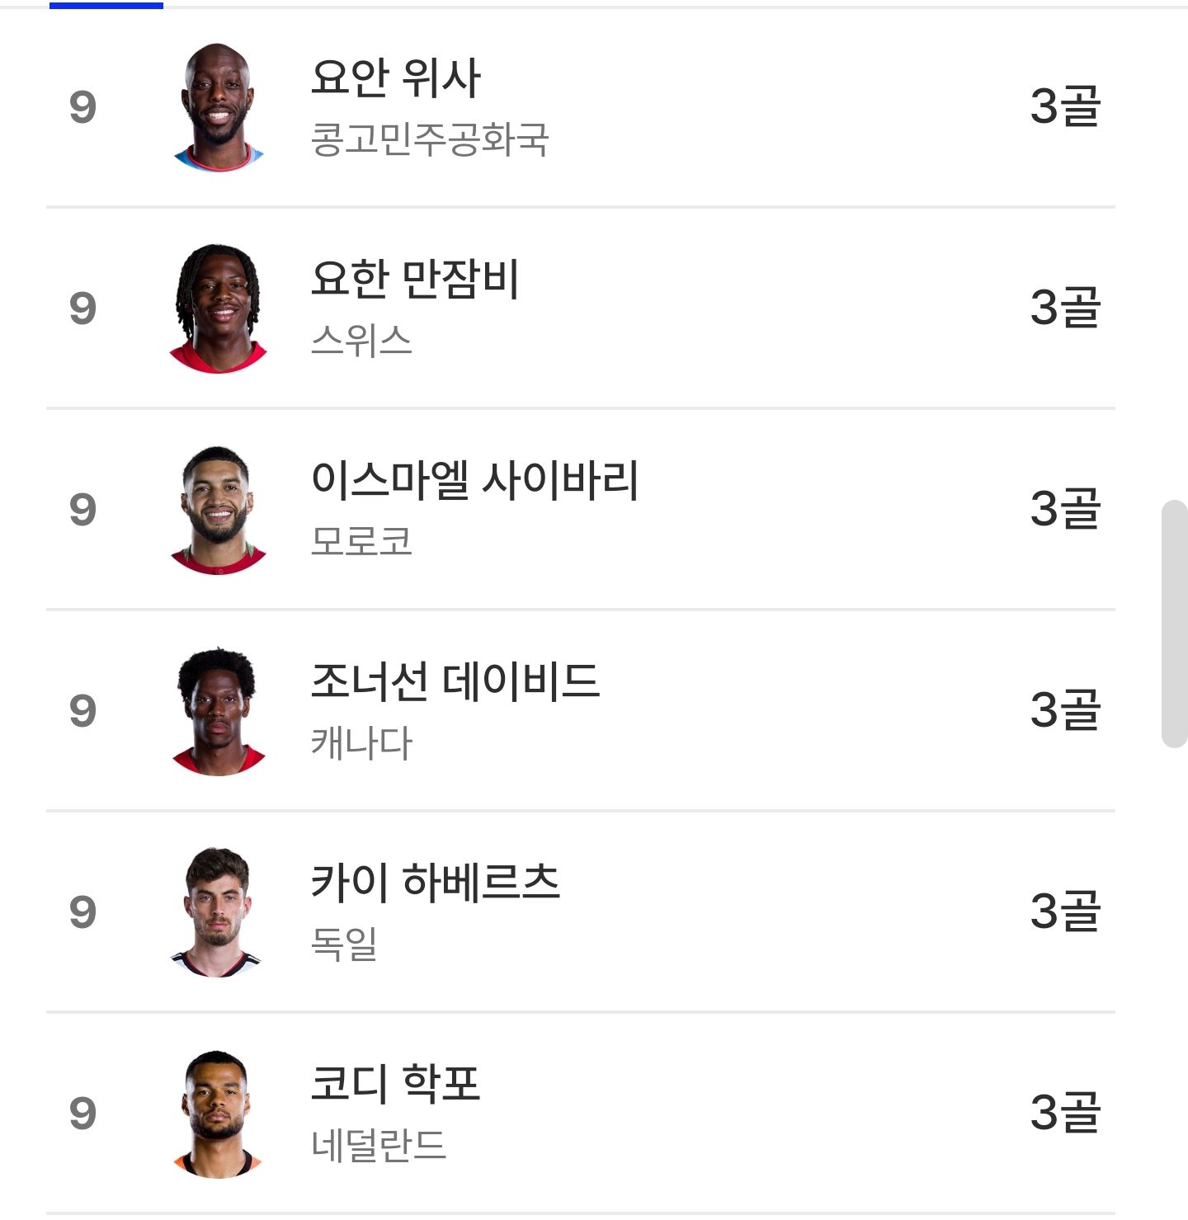Open 요안 위사 player portrait
The height and width of the screenshot is (1220, 1188).
click(219, 107)
